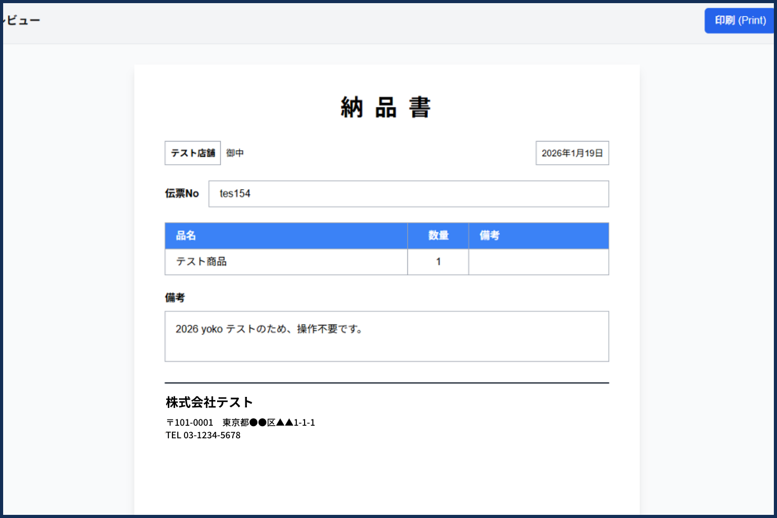Select the quantity cell showing 1

click(438, 262)
